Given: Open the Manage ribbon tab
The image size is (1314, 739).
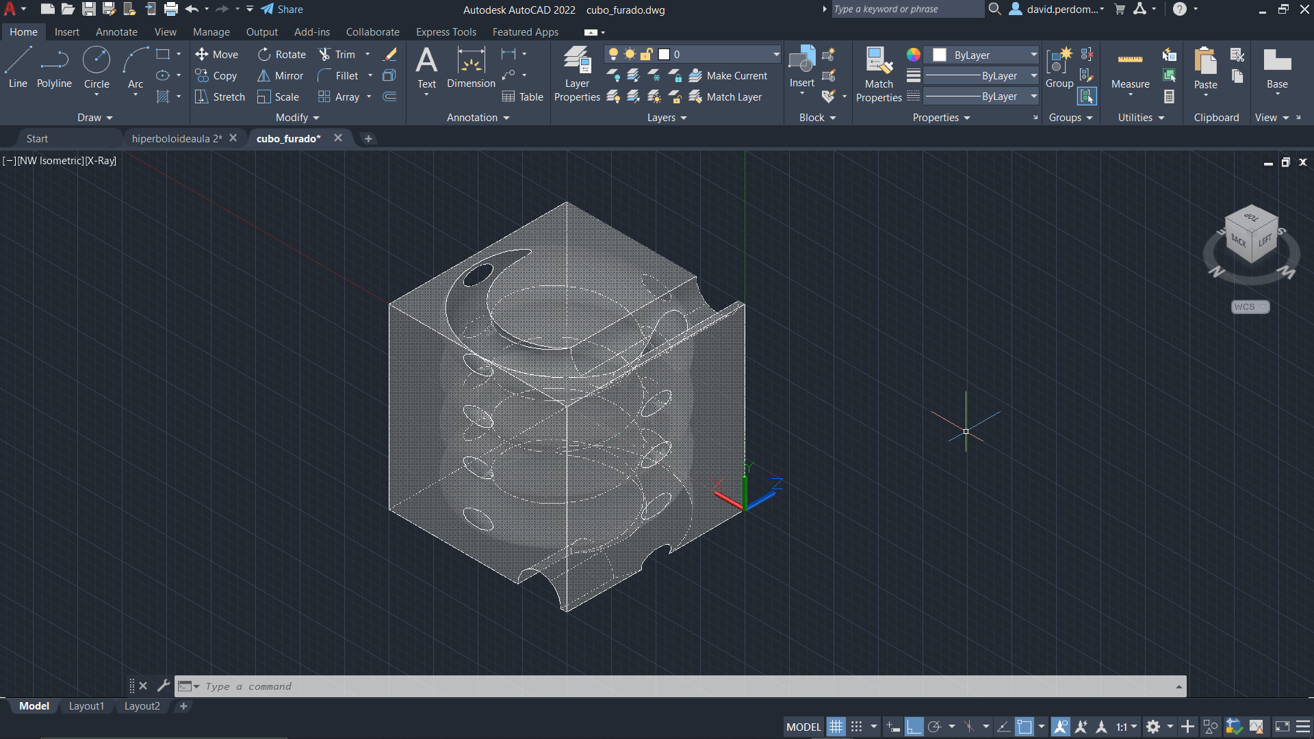Looking at the screenshot, I should 211,32.
